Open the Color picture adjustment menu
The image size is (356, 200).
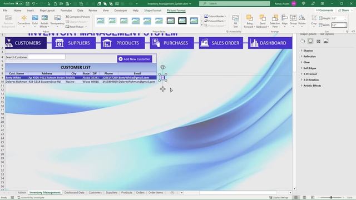pyautogui.click(x=34, y=21)
